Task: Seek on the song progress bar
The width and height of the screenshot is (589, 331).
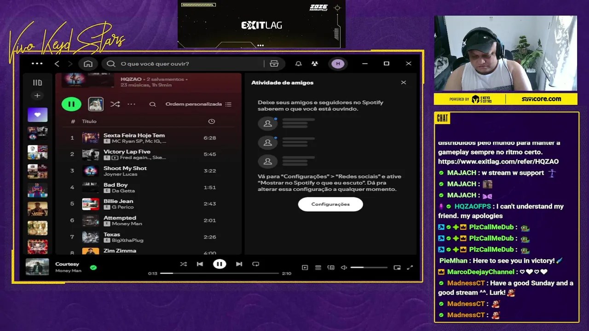Action: [x=219, y=273]
